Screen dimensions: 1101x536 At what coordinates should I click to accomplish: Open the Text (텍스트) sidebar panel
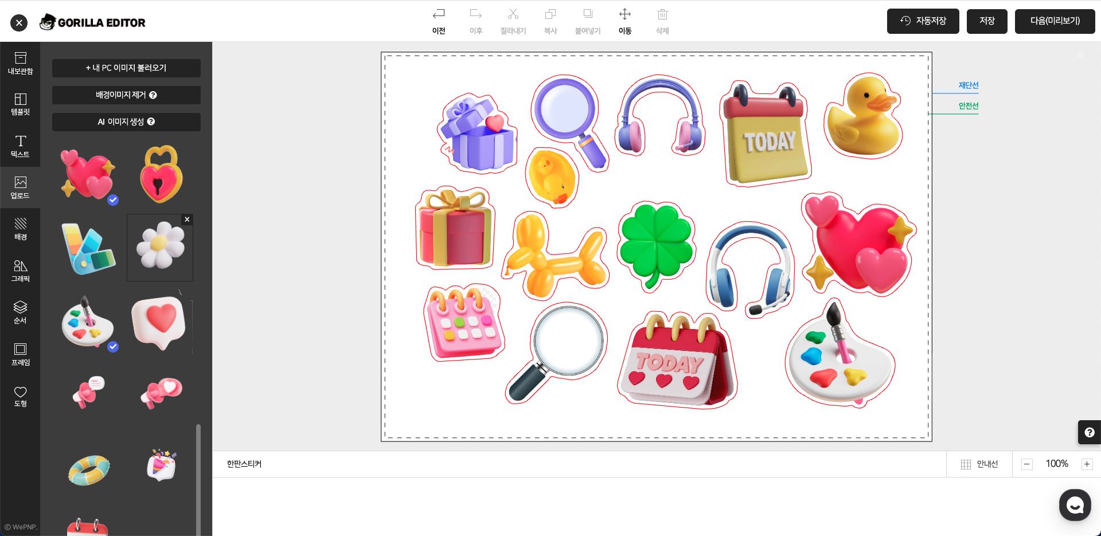20,146
